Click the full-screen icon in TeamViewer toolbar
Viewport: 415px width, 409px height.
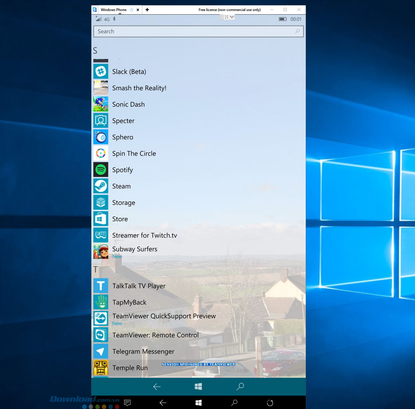point(227,17)
